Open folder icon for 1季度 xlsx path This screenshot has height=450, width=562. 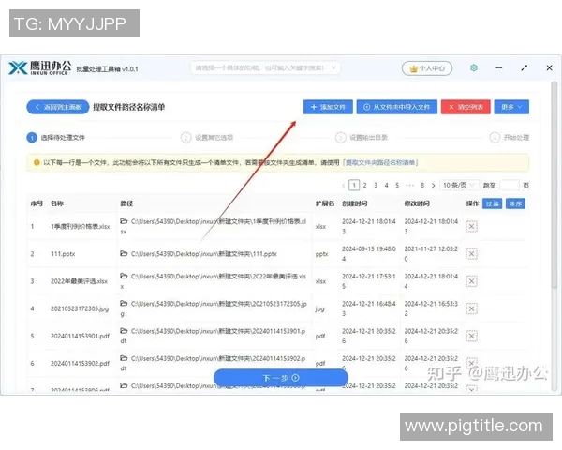(x=124, y=221)
